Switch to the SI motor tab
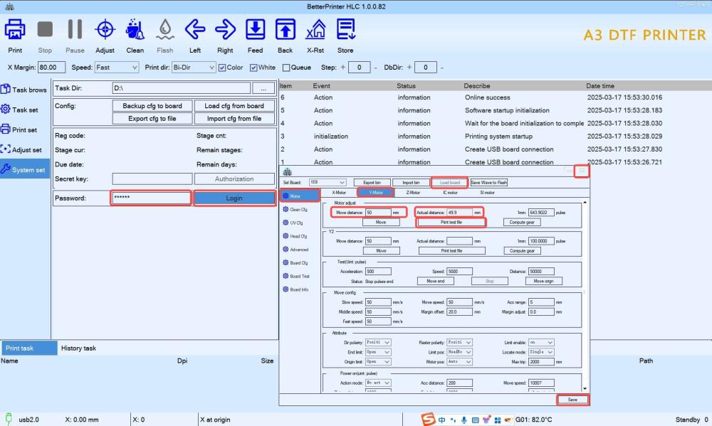The image size is (712, 426). [487, 193]
